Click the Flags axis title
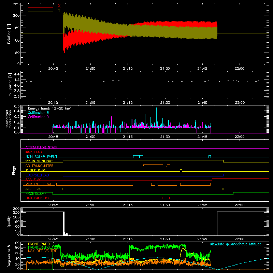 [x=14, y=170]
